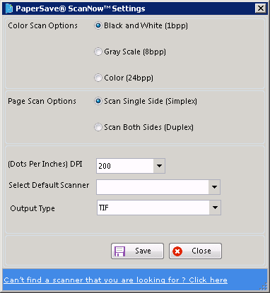
Task: Click the Color Scan Options label
Action: pos(42,25)
